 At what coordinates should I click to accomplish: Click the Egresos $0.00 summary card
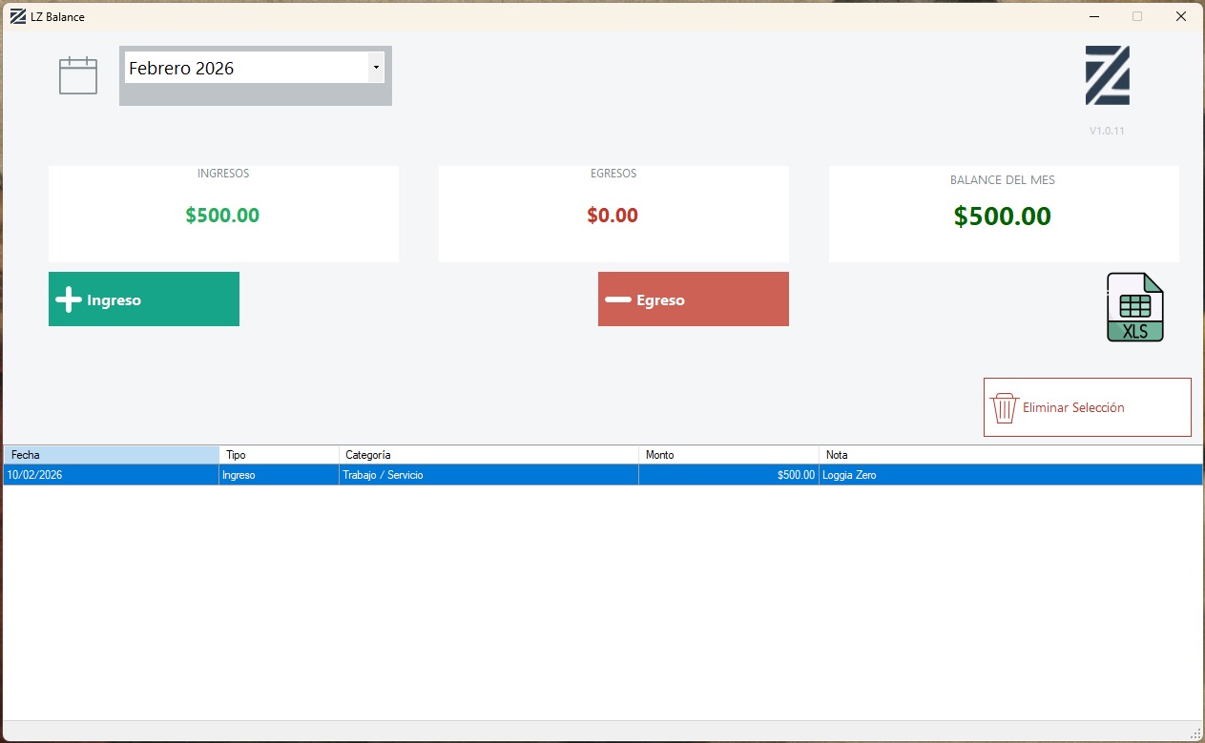tap(613, 214)
